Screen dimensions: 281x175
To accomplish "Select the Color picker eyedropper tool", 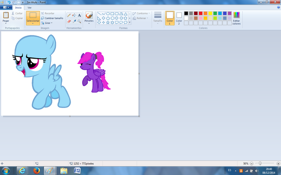I will pos(74,21).
